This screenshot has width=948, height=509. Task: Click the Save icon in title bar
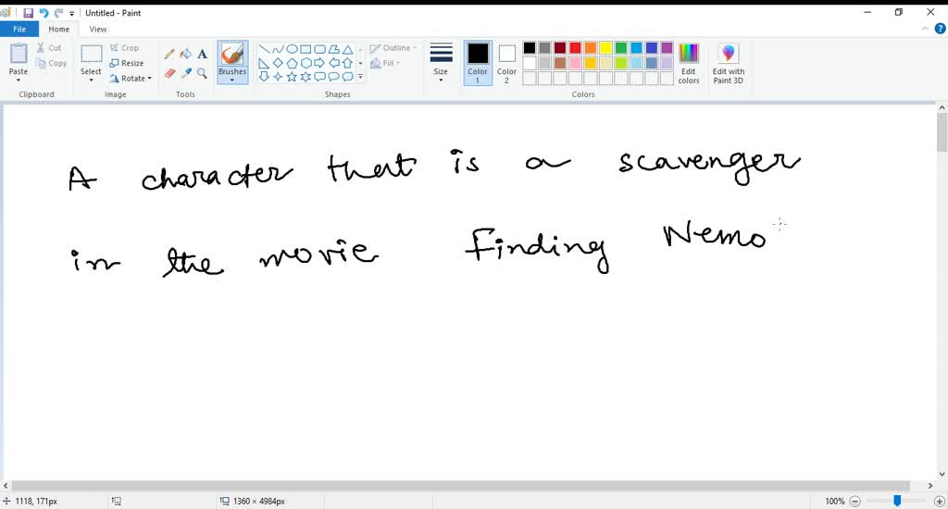pos(28,13)
